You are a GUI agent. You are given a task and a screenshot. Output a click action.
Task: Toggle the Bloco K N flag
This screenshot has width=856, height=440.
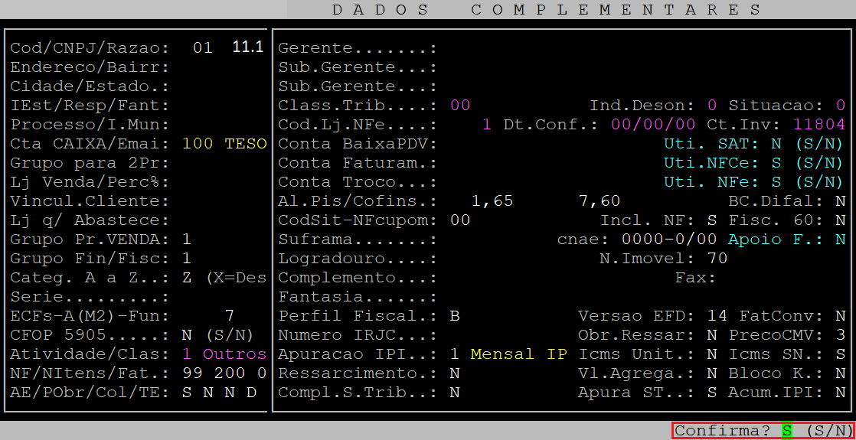click(x=840, y=373)
